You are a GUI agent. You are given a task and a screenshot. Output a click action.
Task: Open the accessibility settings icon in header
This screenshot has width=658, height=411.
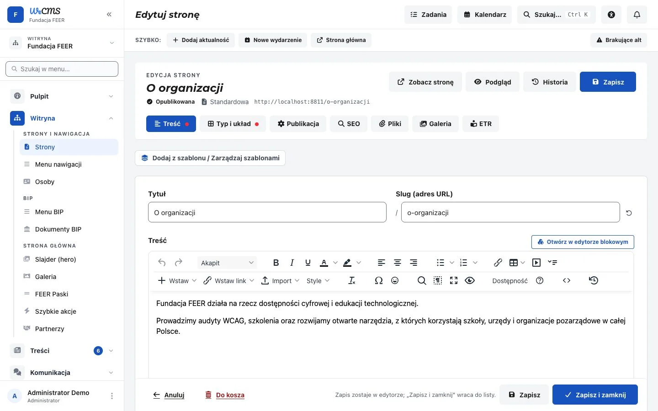coord(611,15)
